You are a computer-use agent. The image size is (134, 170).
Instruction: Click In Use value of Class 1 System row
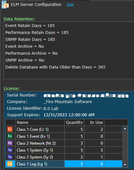click(x=101, y=150)
